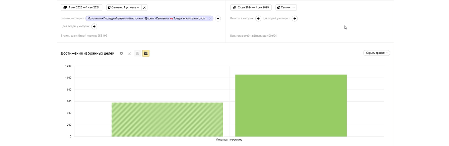This screenshot has width=449, height=146.
Task: Click the 'Переходы по рекламе' axis label
Action: 229,140
